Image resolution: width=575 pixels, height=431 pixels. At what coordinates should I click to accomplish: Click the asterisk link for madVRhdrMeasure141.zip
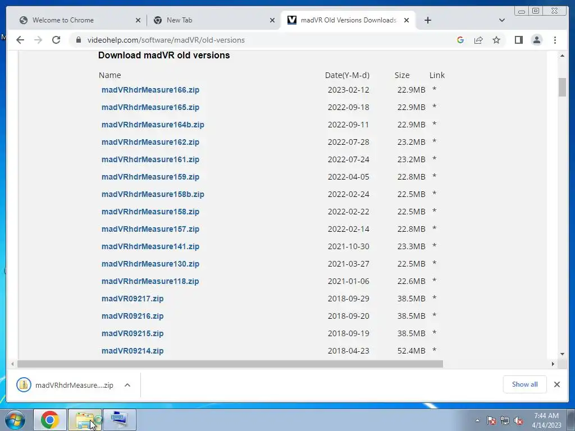coord(434,246)
